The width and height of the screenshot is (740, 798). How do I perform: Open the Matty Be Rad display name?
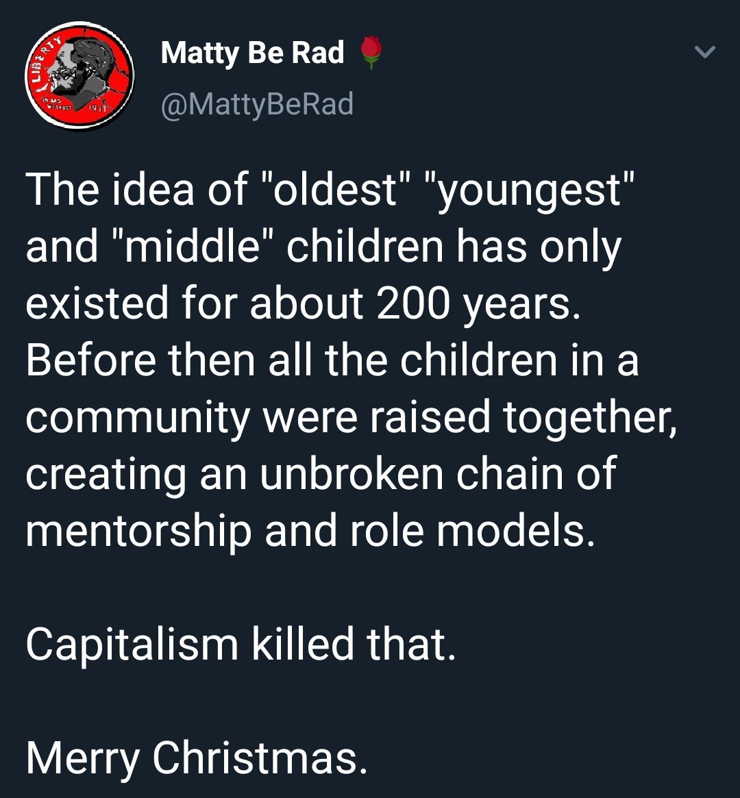tap(252, 53)
